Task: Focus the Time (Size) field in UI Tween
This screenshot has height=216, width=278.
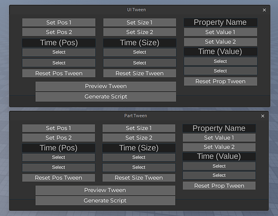Action: [x=140, y=43]
